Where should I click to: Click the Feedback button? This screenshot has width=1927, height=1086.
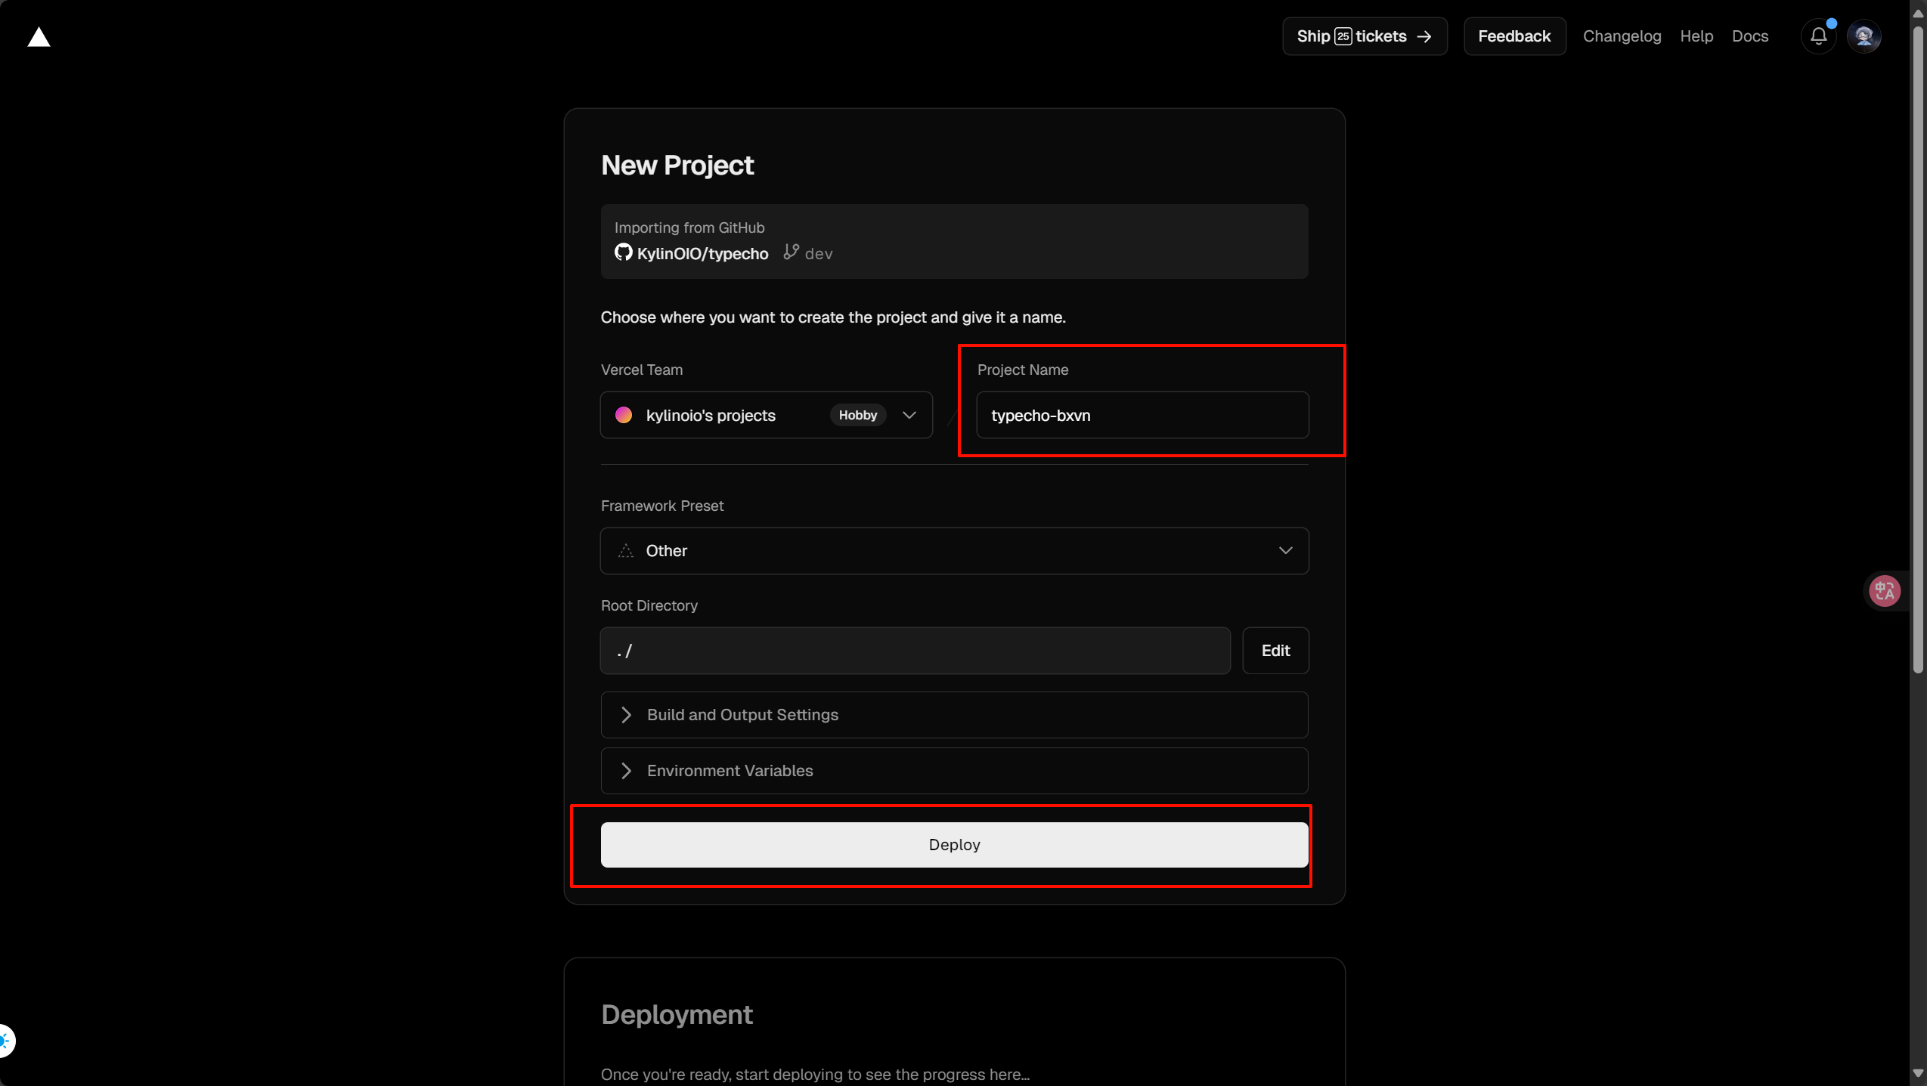point(1513,36)
